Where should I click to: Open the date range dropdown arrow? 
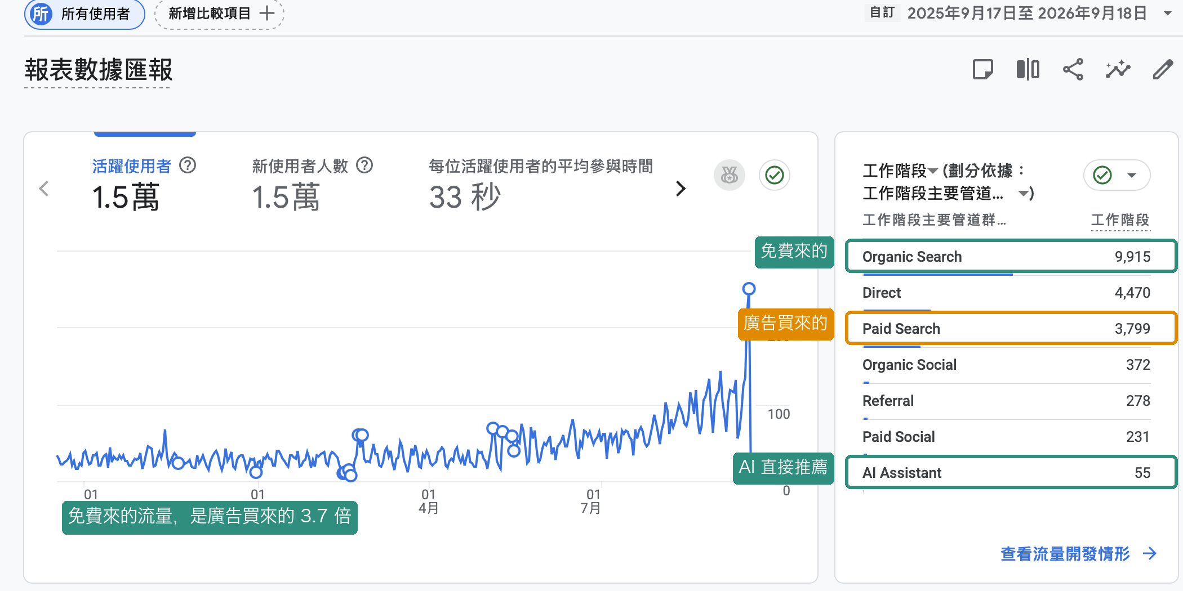[1168, 13]
